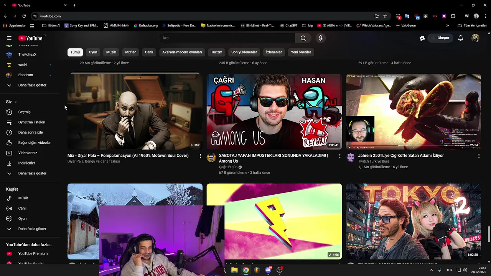
Task: Click the Oluştur create button
Action: [x=440, y=38]
